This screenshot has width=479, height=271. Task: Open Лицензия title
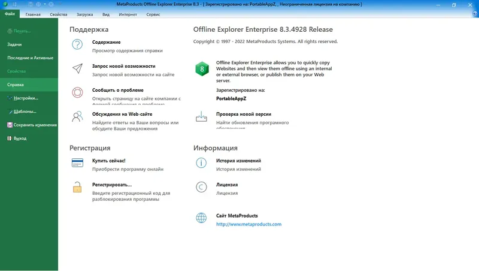[227, 185]
